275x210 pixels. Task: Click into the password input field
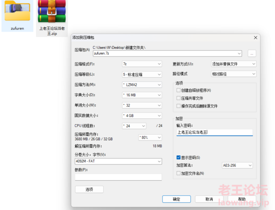coord(214,132)
